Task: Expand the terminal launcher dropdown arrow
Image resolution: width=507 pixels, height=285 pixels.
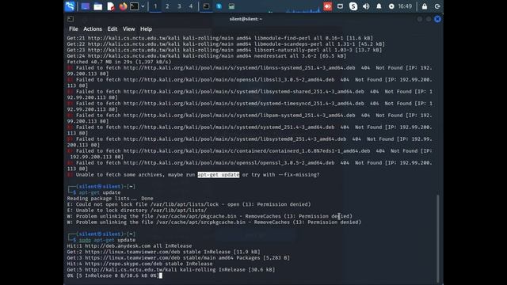Action: tap(143, 6)
